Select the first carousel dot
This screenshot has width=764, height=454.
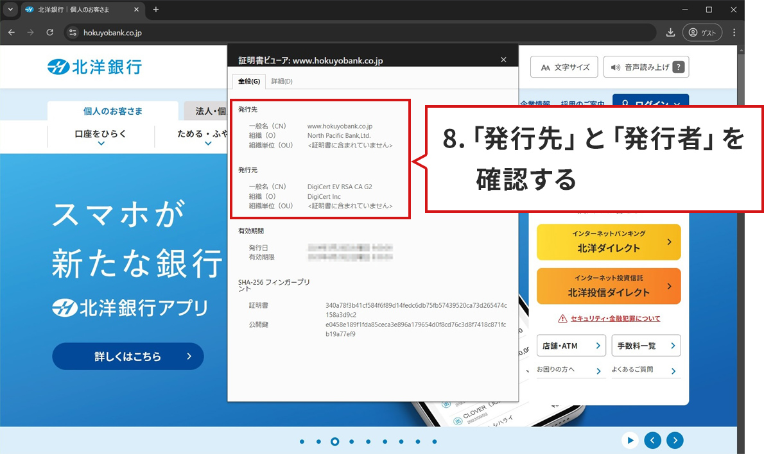coord(302,442)
